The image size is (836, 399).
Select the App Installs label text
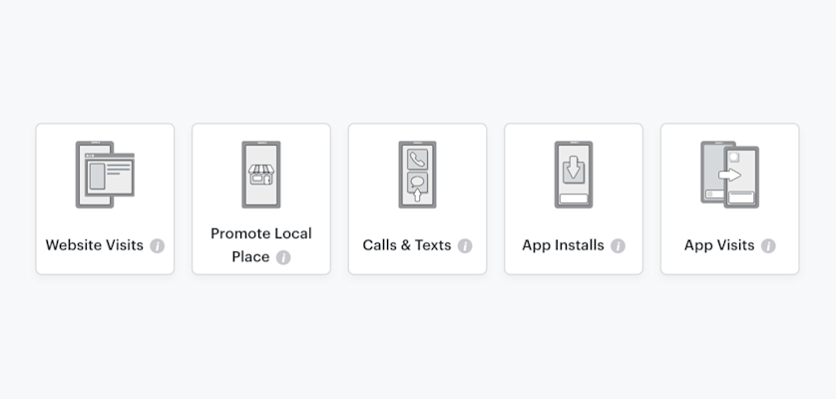click(x=563, y=245)
